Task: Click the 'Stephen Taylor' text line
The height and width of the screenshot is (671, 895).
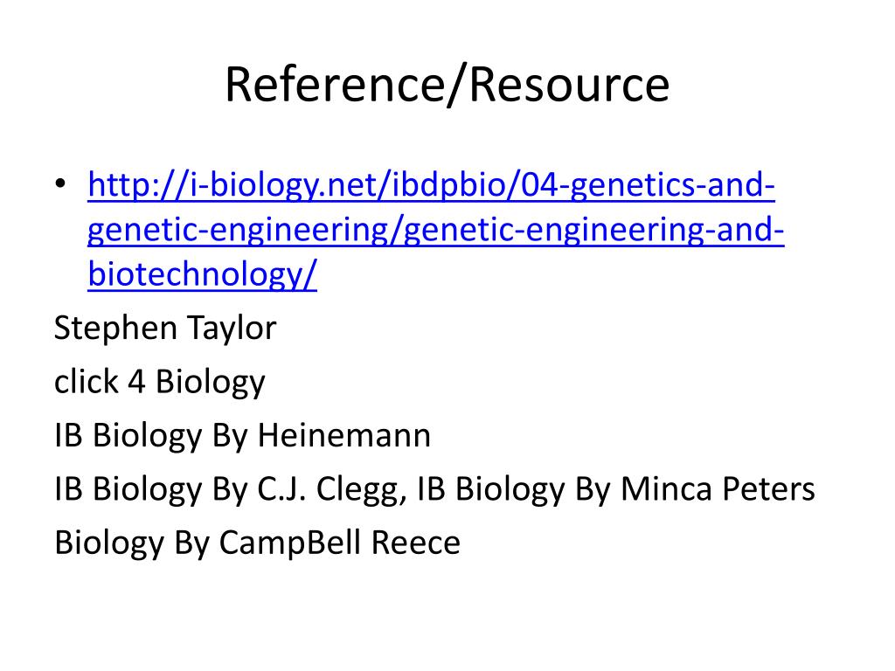Action: (x=165, y=329)
